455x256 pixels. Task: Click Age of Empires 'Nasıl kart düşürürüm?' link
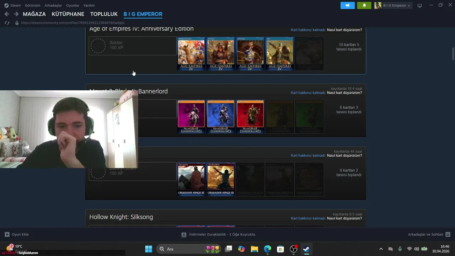tap(344, 30)
